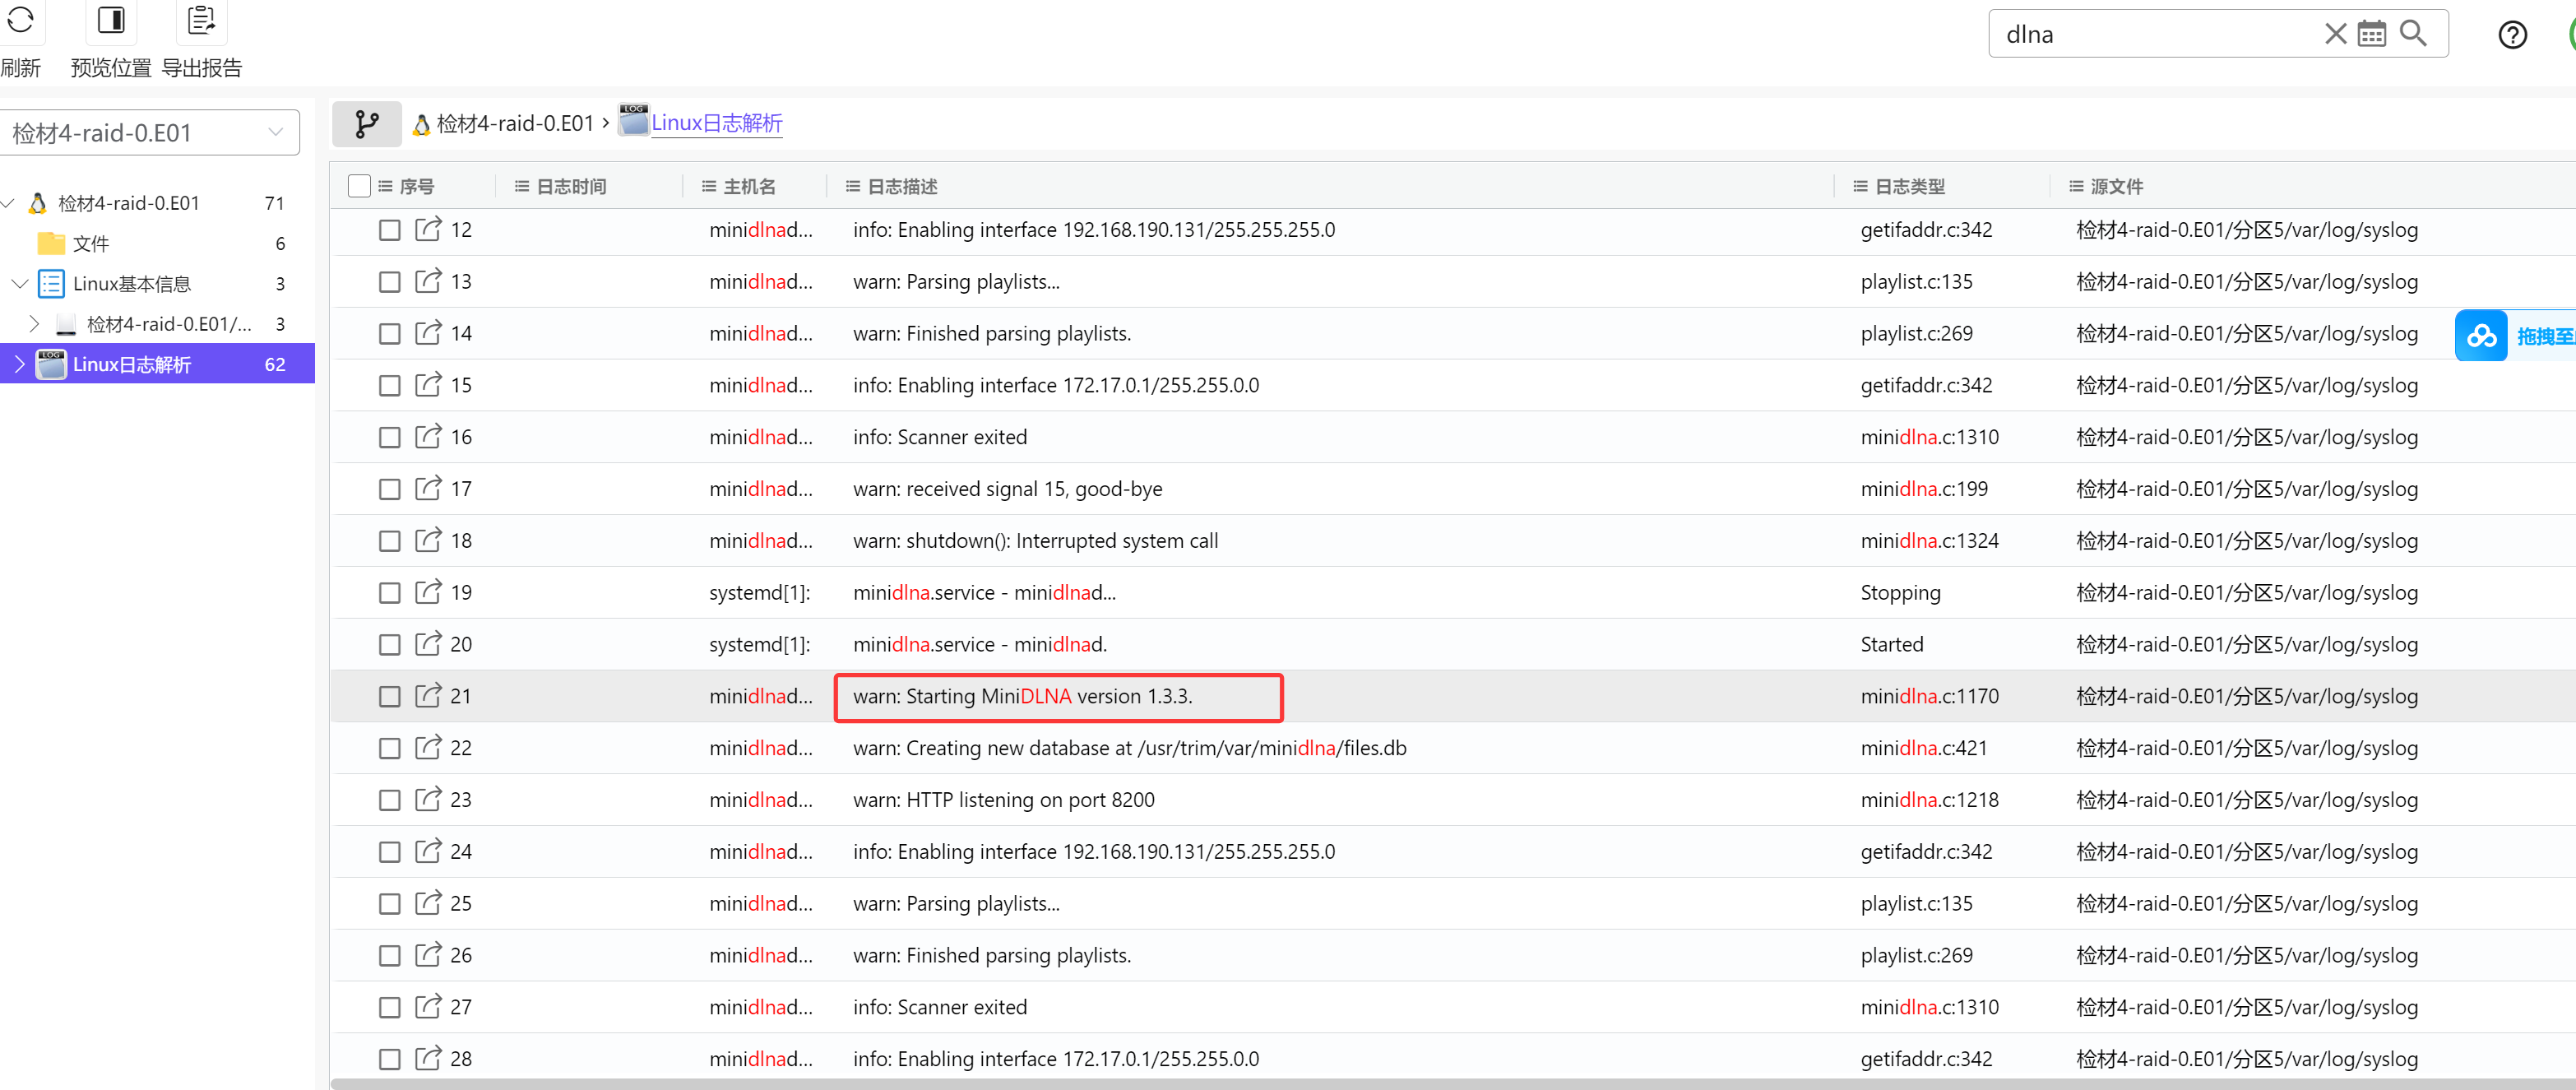Open the preview position (预览位置) icon
The height and width of the screenshot is (1090, 2576).
(x=111, y=20)
